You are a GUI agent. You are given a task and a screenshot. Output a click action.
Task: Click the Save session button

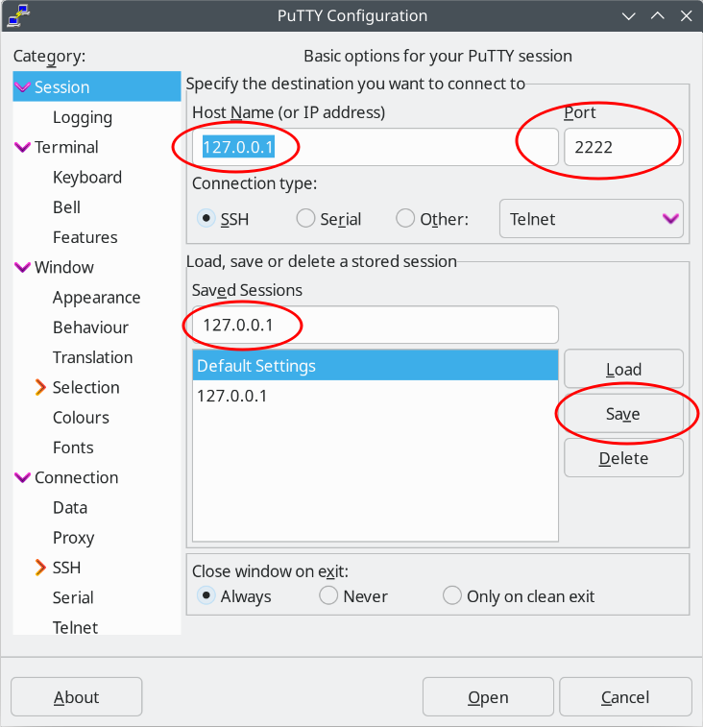tap(623, 414)
